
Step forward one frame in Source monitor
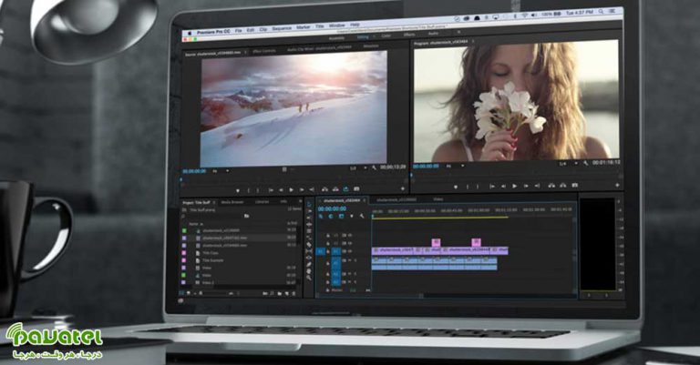pos(303,190)
